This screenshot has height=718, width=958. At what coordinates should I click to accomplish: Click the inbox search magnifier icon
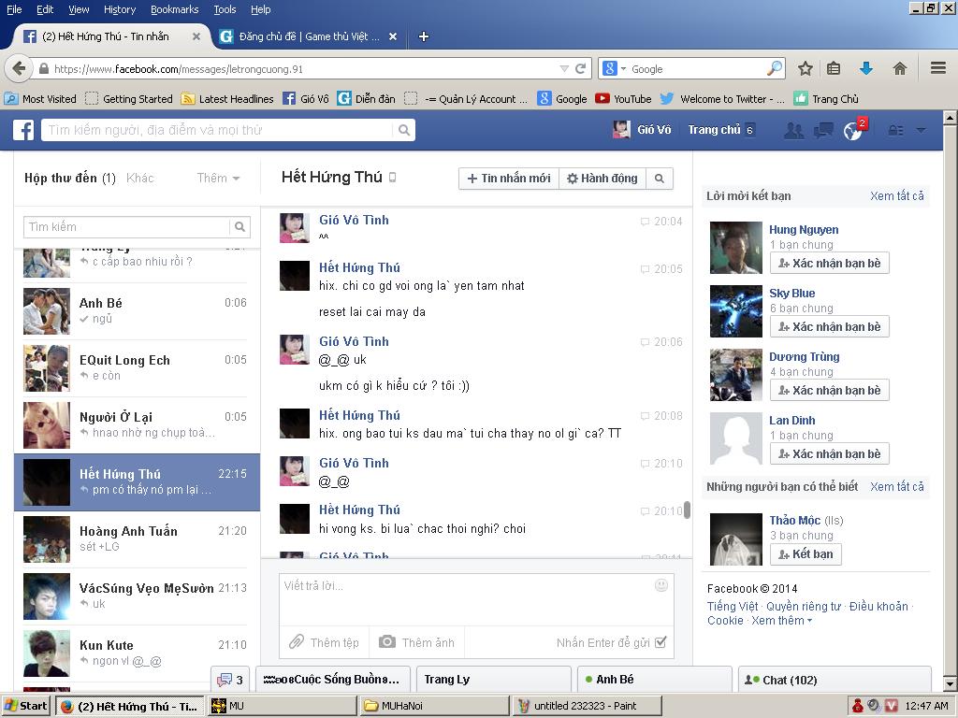[x=240, y=227]
